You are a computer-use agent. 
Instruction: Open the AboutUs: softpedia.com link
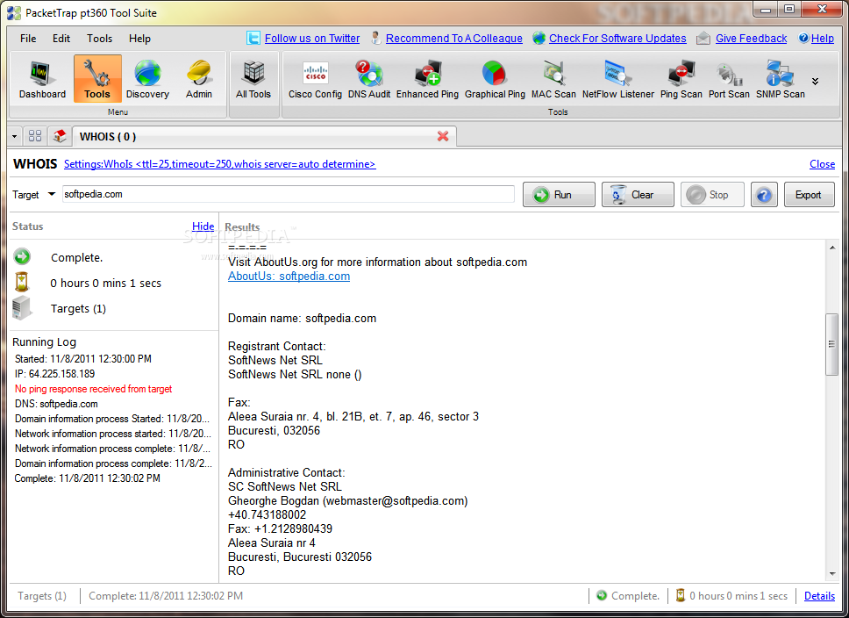tap(289, 276)
